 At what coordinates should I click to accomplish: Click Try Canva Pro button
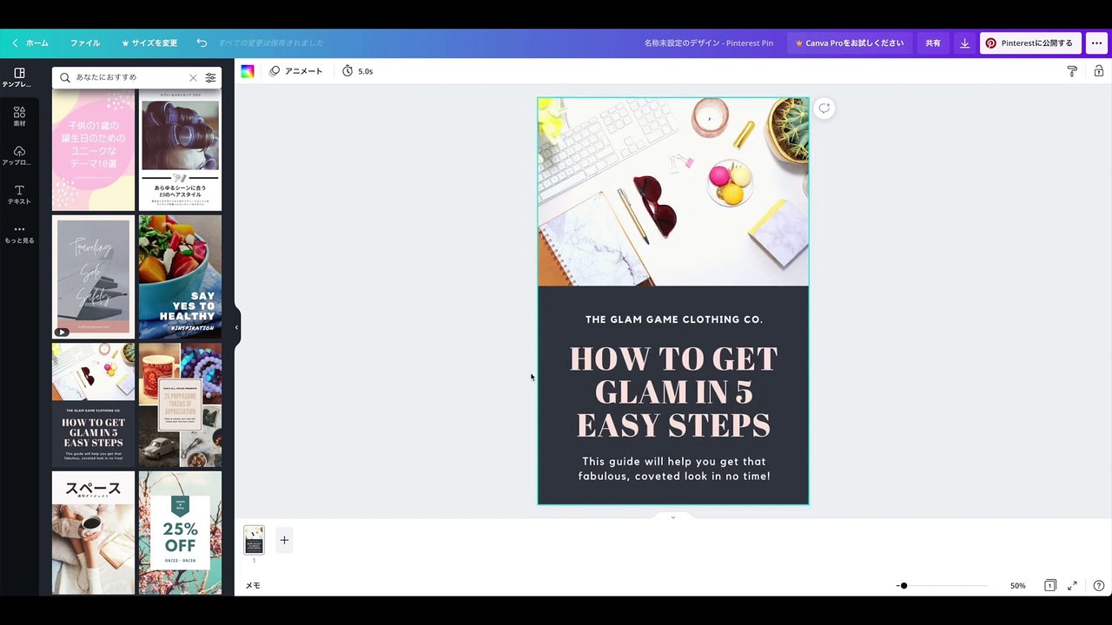click(850, 43)
